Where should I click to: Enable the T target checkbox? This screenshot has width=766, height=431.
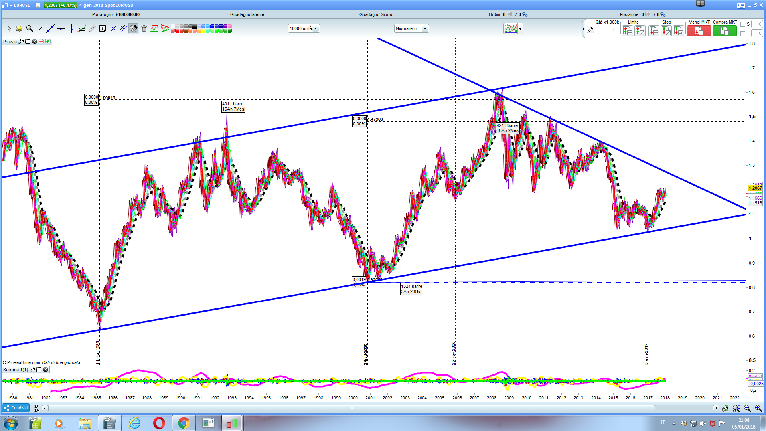[743, 33]
